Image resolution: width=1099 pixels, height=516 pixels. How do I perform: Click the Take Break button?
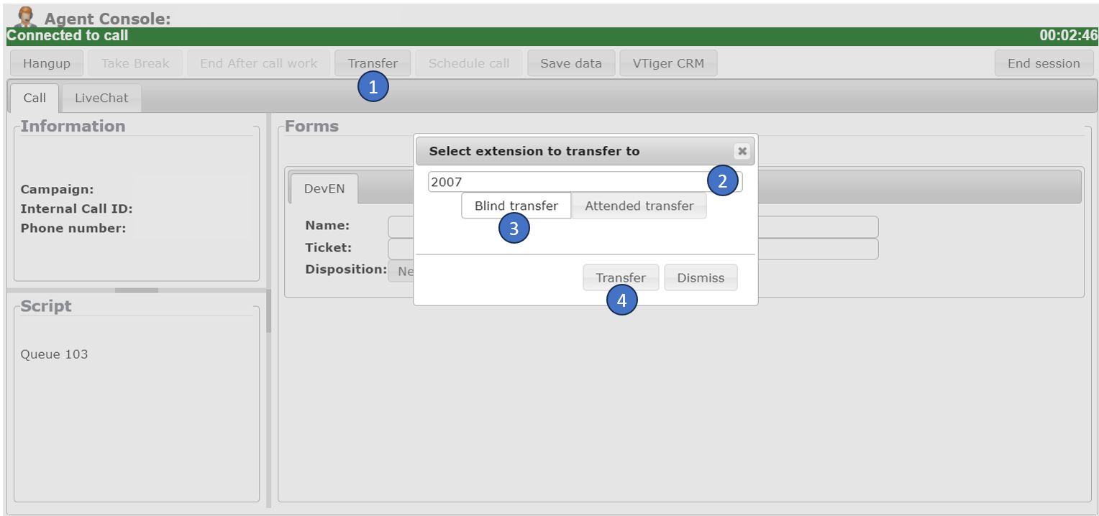[135, 63]
